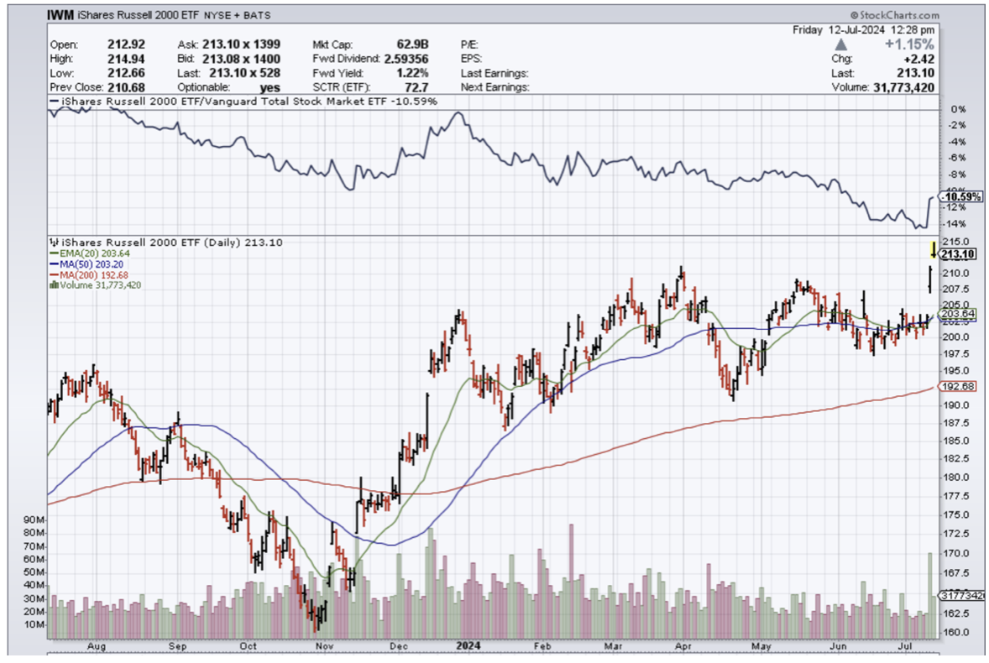This screenshot has width=989, height=663.
Task: Click the IWM ticker symbol
Action: click(60, 15)
